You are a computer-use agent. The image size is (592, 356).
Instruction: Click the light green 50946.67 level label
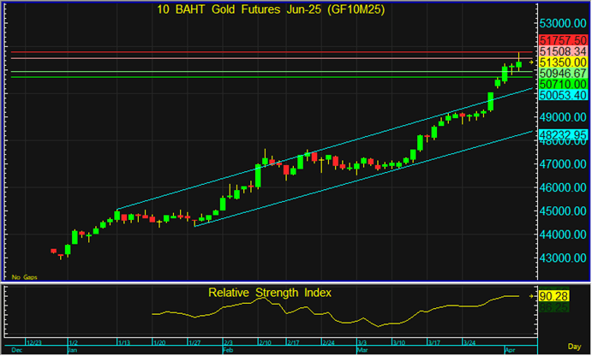pos(563,74)
